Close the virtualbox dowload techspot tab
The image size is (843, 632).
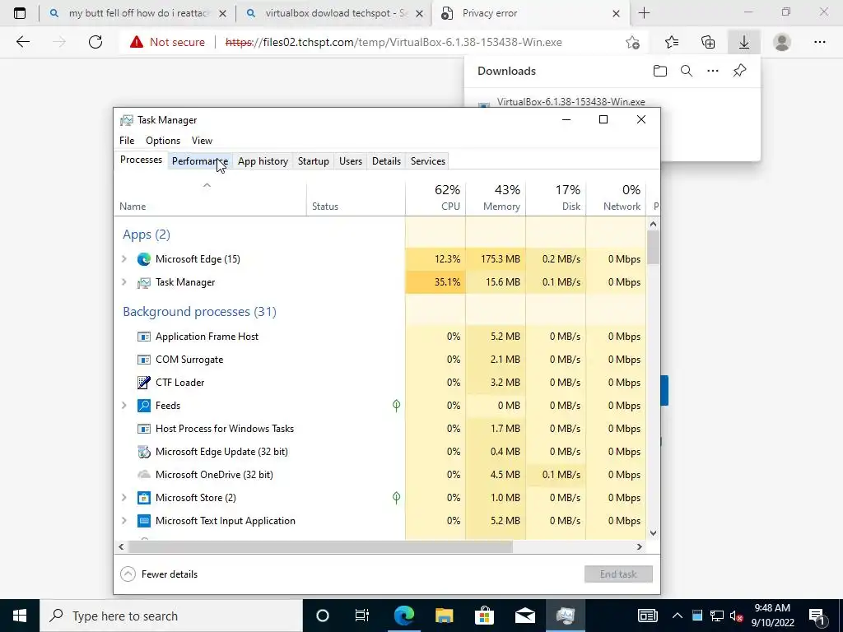coord(419,14)
